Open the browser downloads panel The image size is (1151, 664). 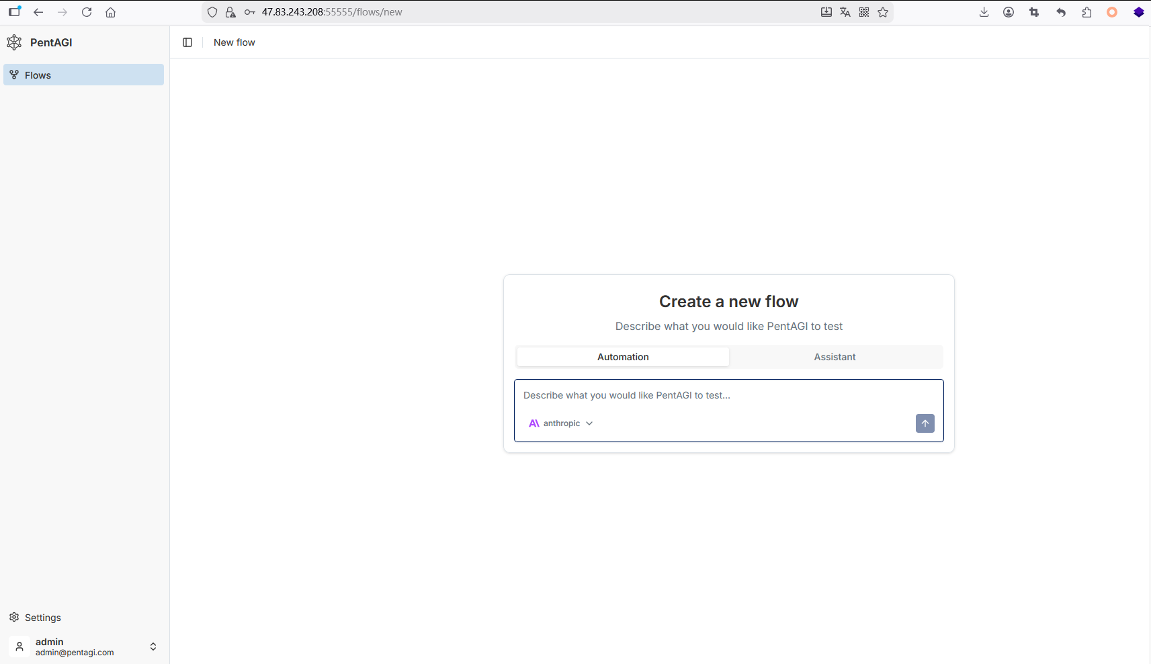point(984,12)
